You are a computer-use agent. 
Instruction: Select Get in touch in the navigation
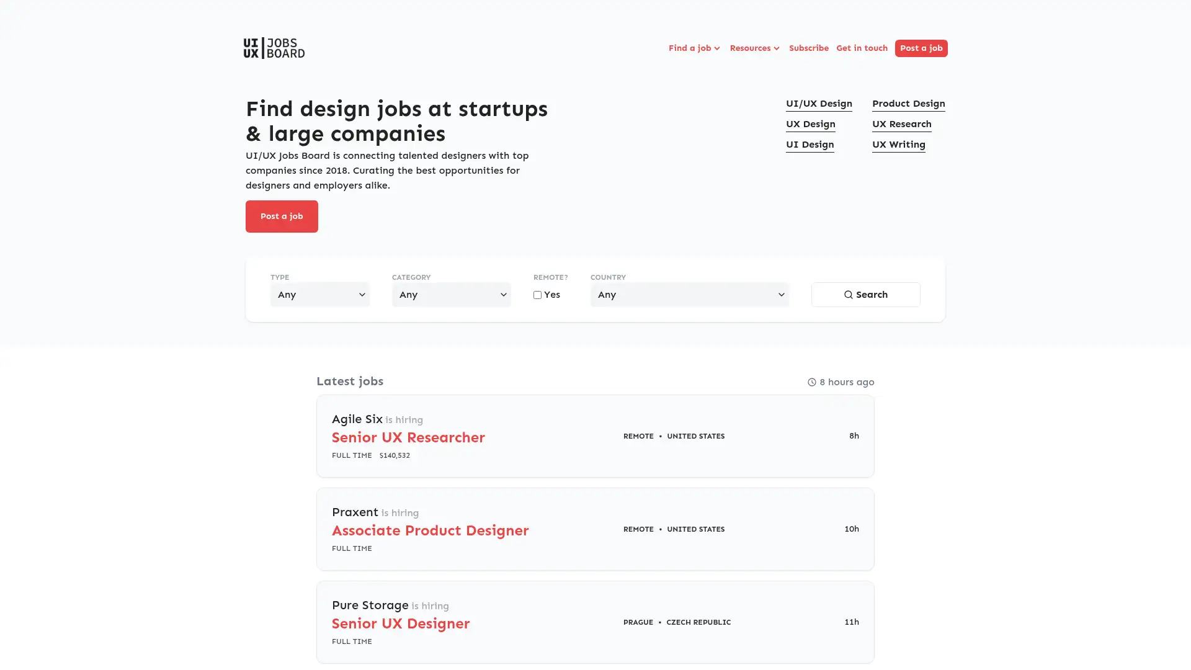pos(862,48)
